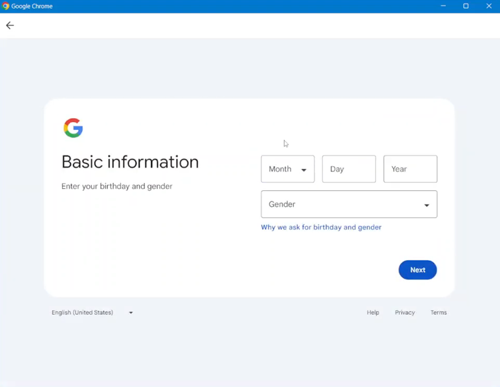Click 'Enter your birthday and gender' text

tap(117, 186)
